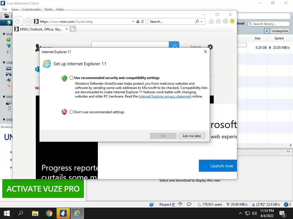293x219 pixels.
Task: Open the address bar autocomplete dropdown arrow
Action: pos(133,22)
